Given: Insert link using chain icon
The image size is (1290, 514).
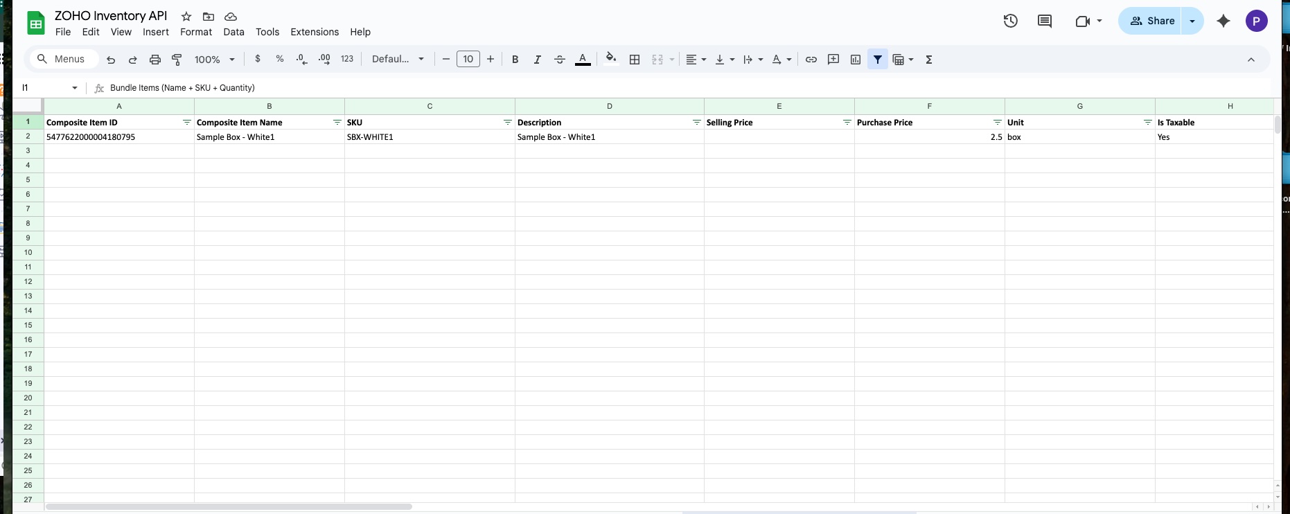Looking at the screenshot, I should coord(811,60).
